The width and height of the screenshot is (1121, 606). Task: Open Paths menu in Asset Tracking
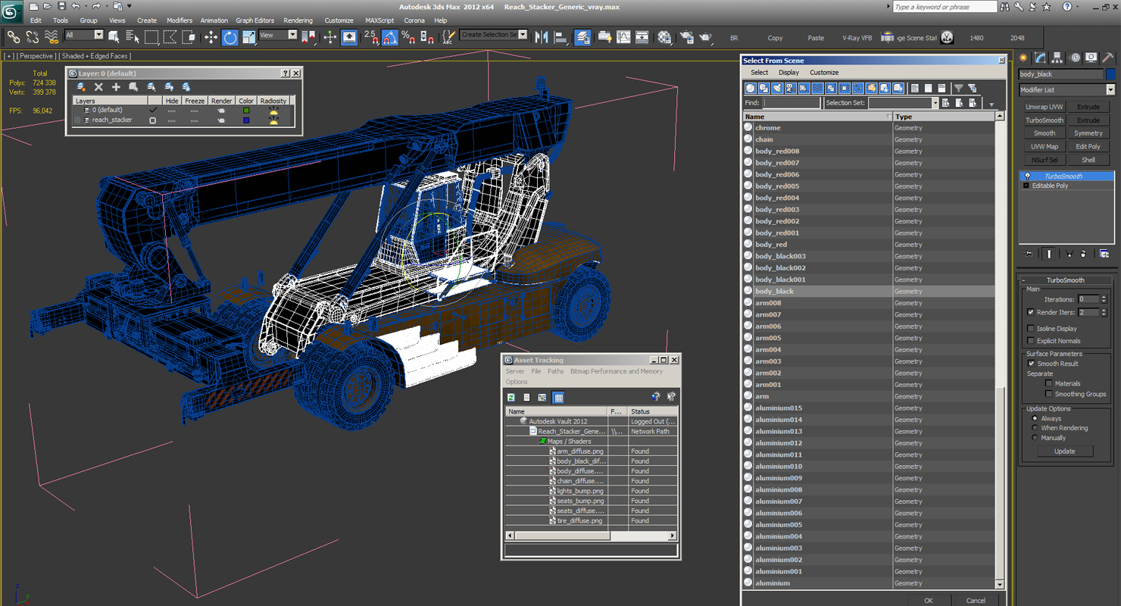coord(556,371)
